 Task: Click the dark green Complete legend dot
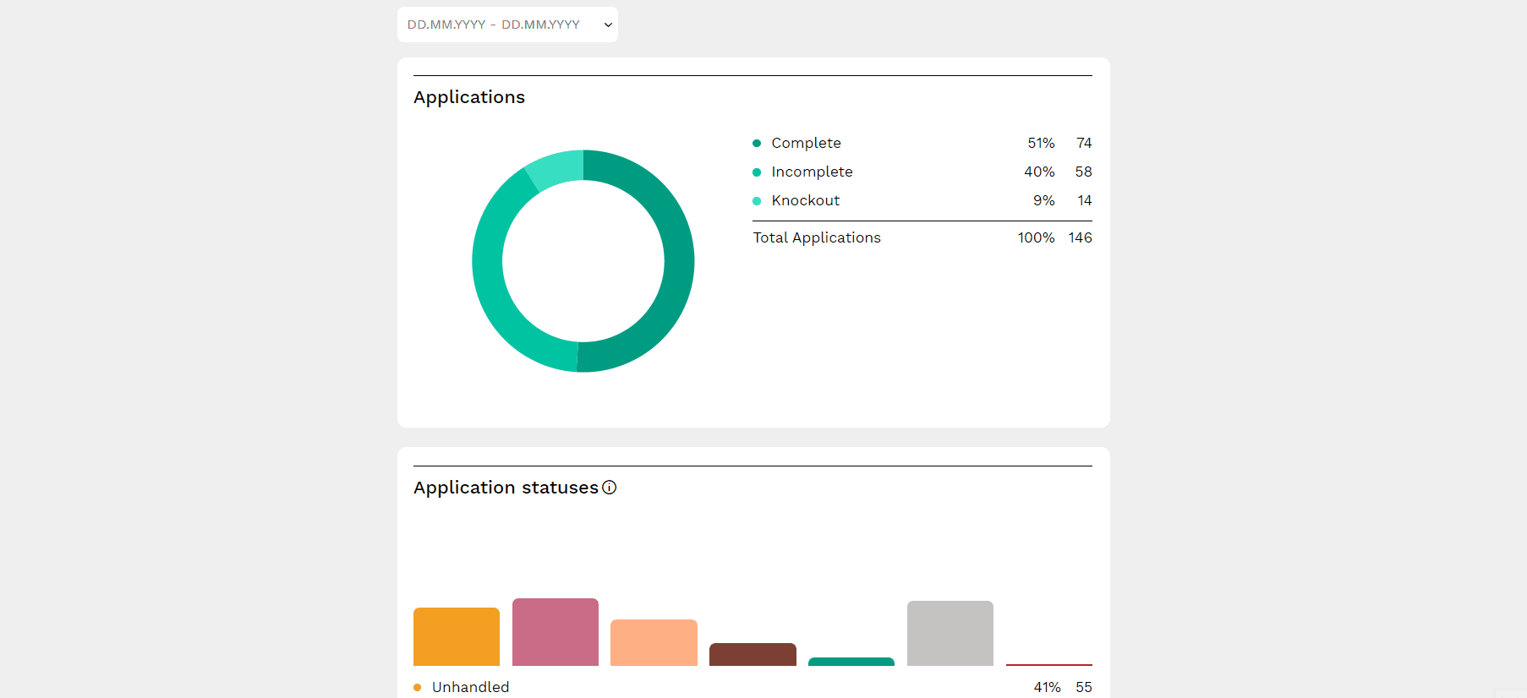(757, 144)
